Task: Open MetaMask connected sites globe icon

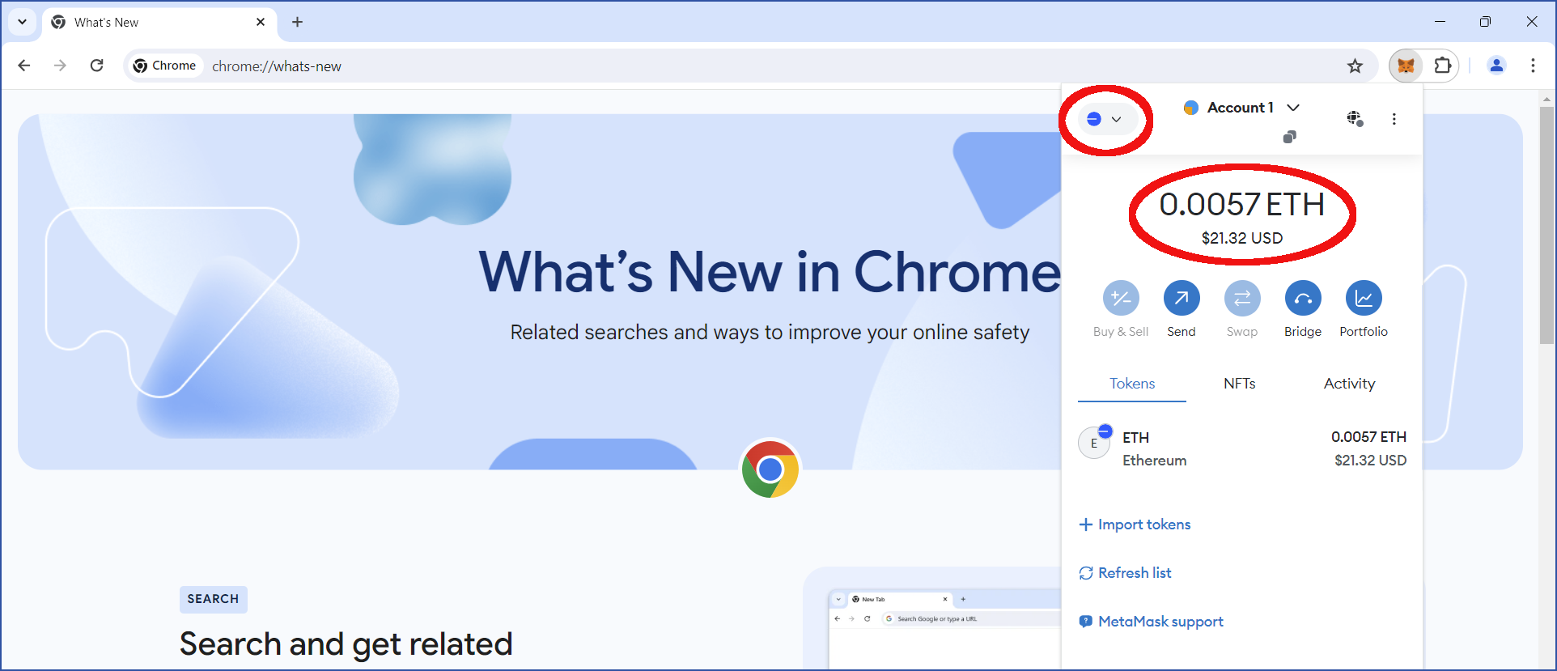Action: tap(1355, 119)
